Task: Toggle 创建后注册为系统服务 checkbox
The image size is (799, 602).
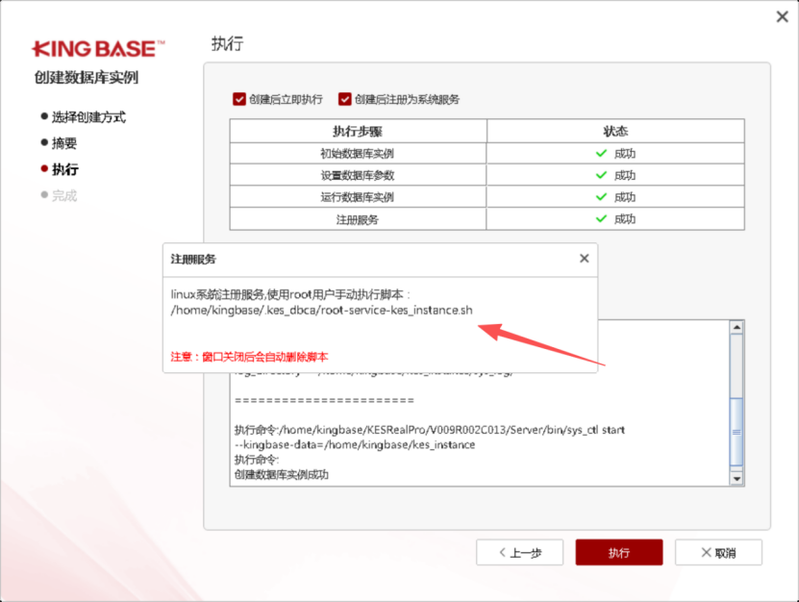Action: point(345,99)
